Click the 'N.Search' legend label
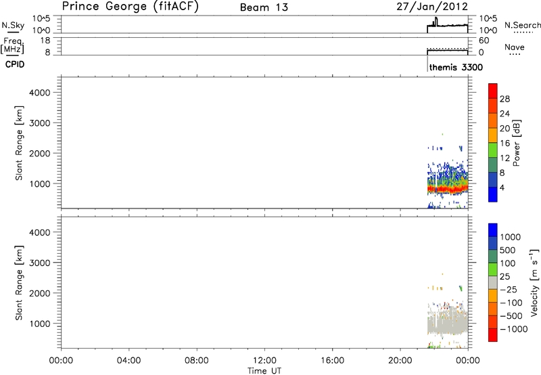Image resolution: width=541 pixels, height=375 pixels. [523, 25]
